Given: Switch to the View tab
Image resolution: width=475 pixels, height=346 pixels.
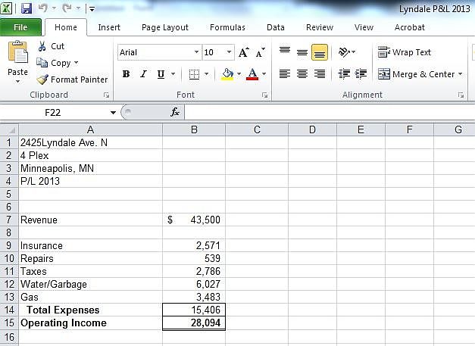Looking at the screenshot, I should pyautogui.click(x=364, y=27).
